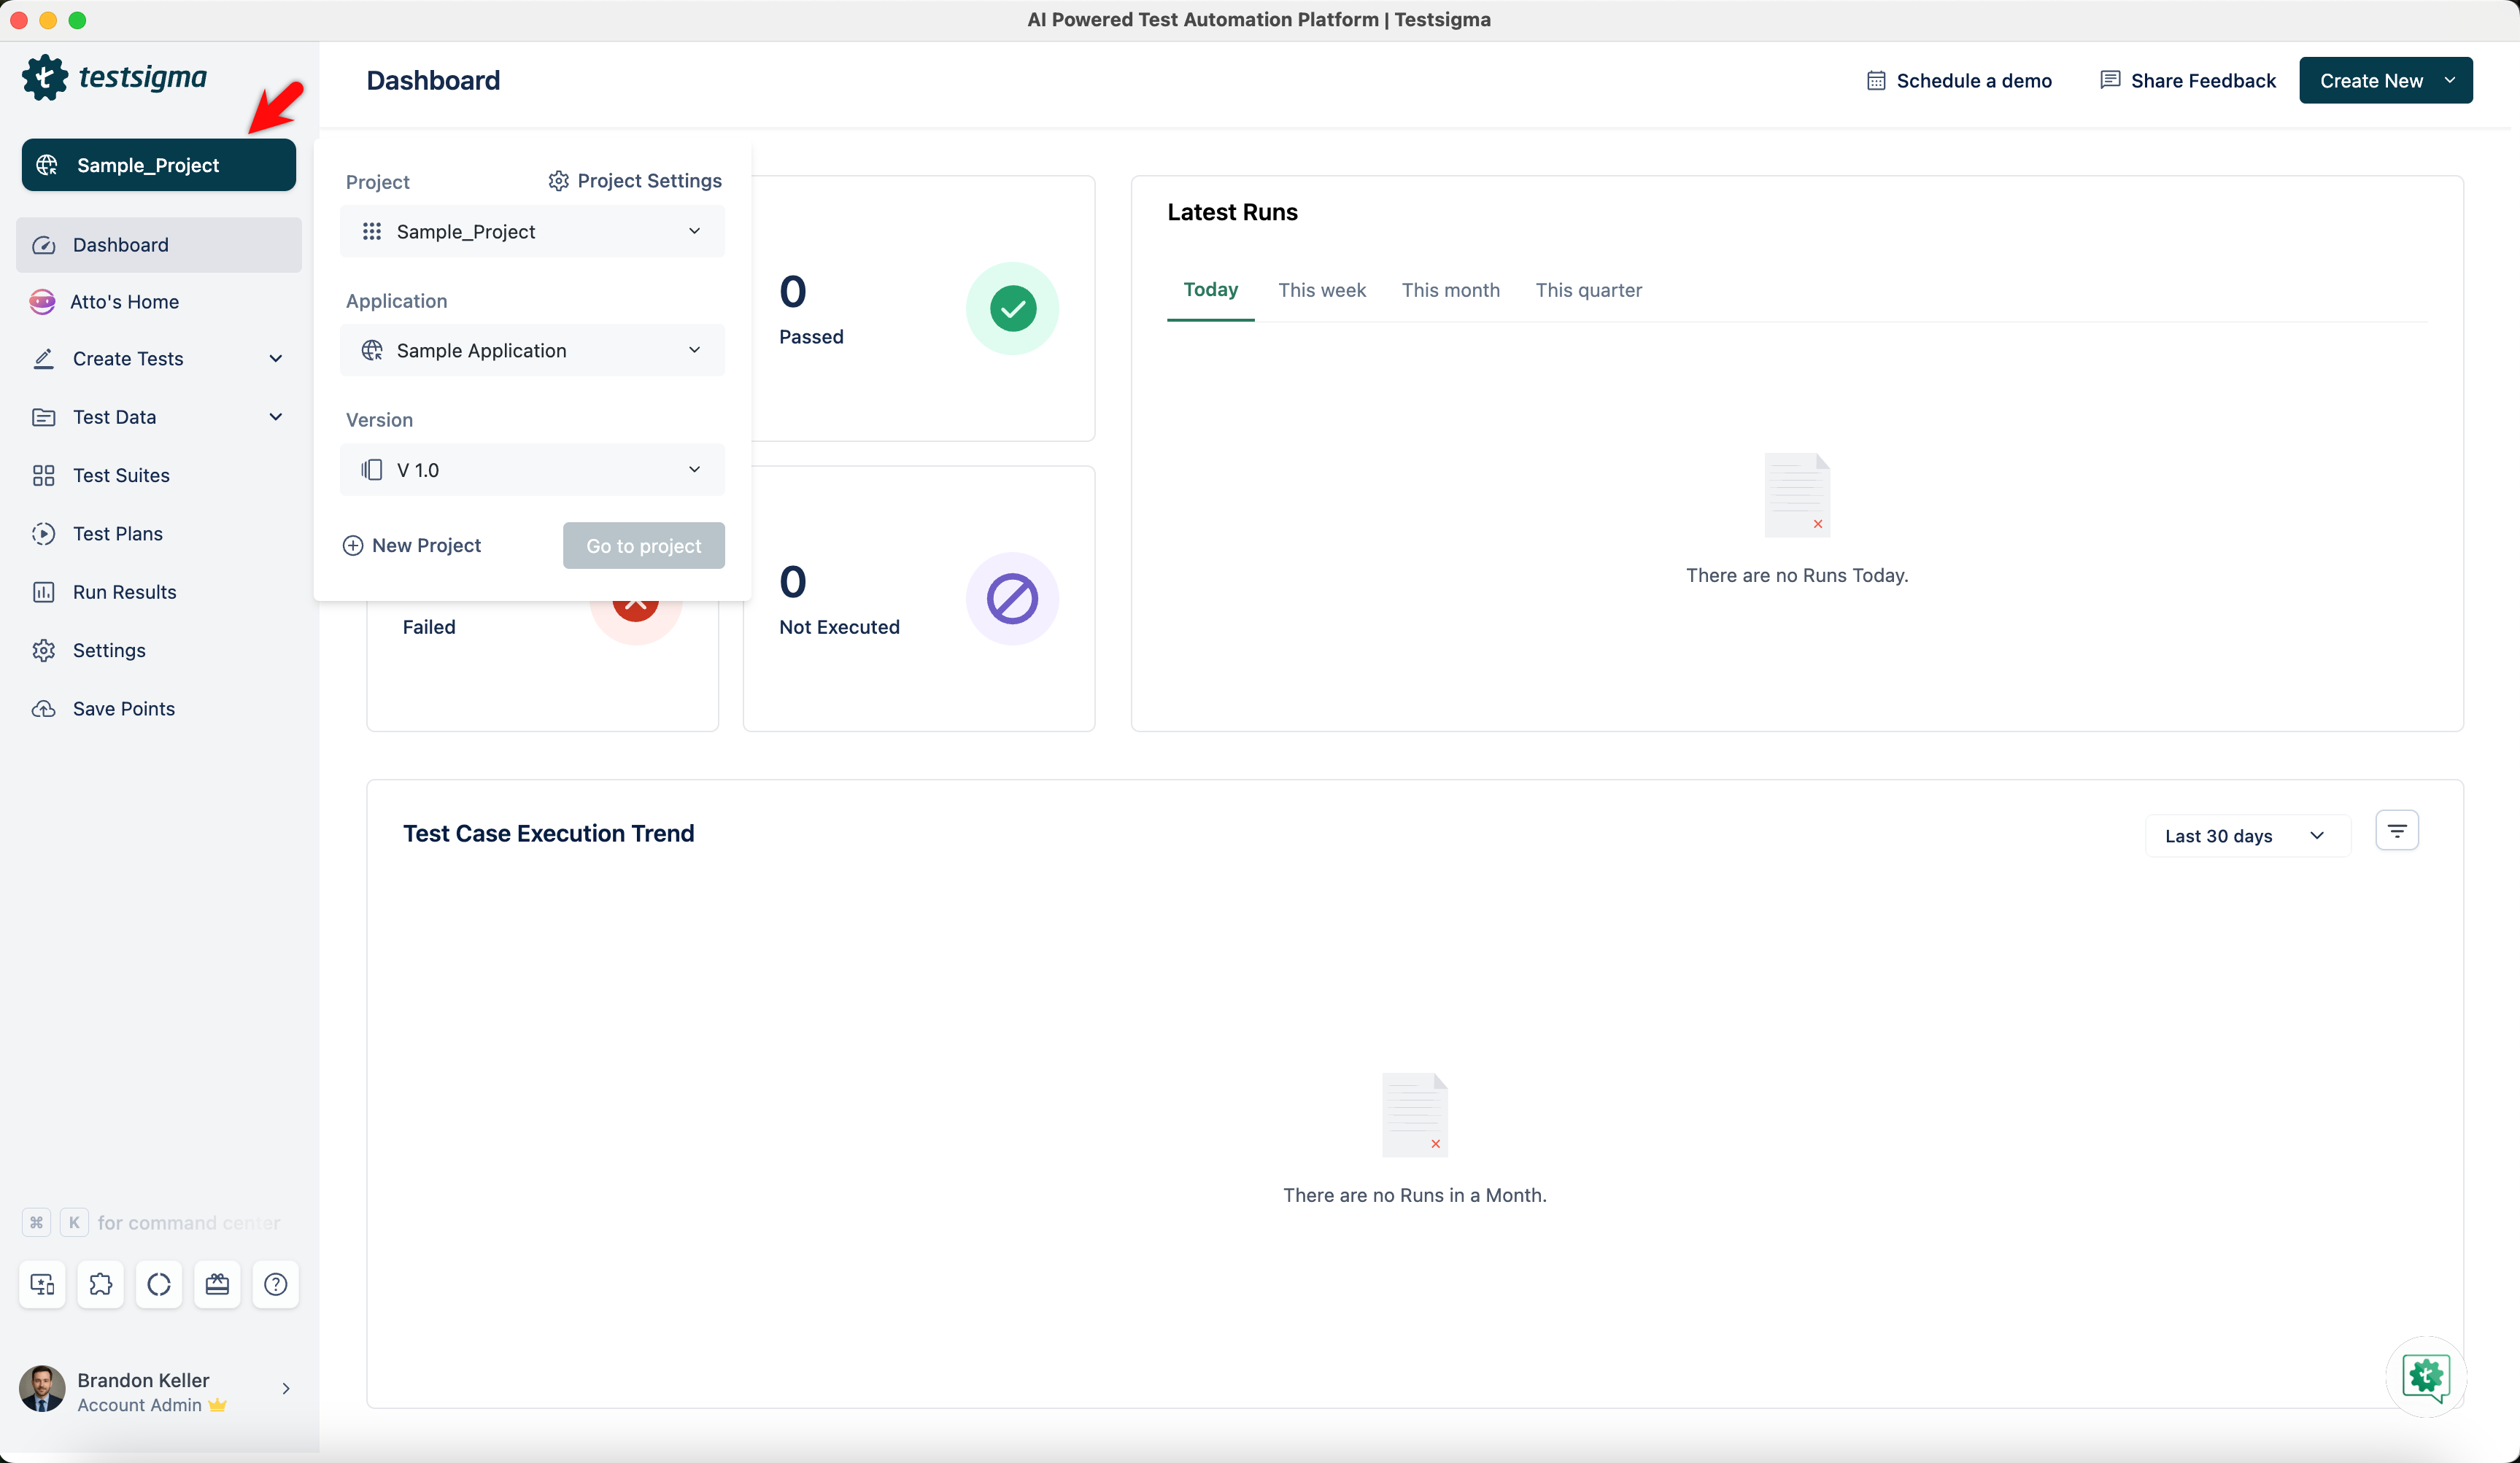Switch to the This quarter tab
The width and height of the screenshot is (2520, 1463).
click(x=1588, y=290)
